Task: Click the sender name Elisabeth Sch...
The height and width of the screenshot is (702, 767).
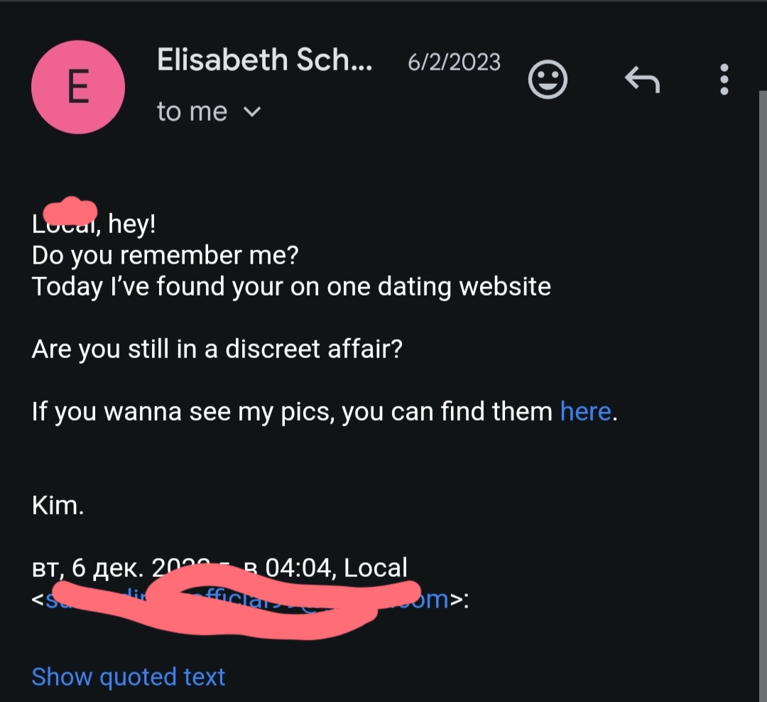Action: point(263,62)
